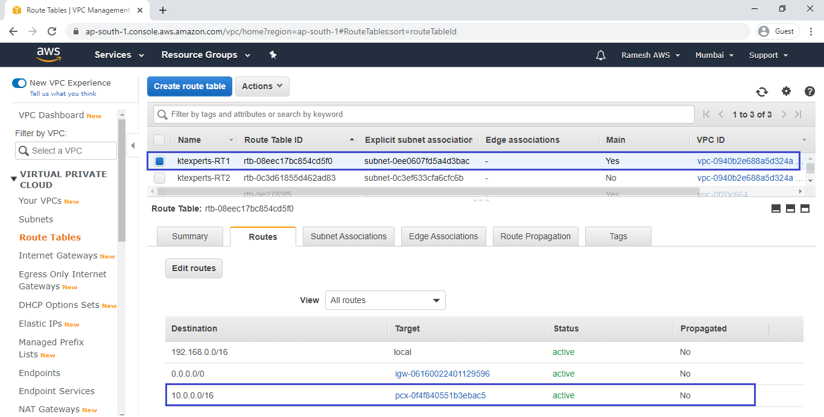Open the Mumbai region dropdown

[x=714, y=55]
